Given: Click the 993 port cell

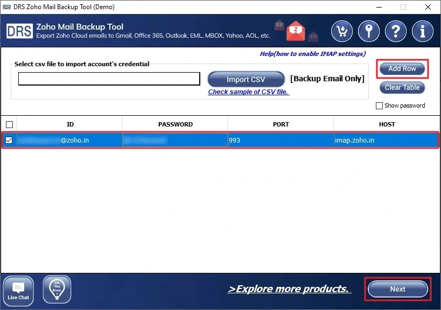Looking at the screenshot, I should [x=281, y=140].
